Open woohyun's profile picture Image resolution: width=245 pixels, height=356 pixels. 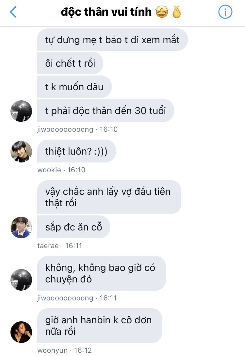(21, 332)
